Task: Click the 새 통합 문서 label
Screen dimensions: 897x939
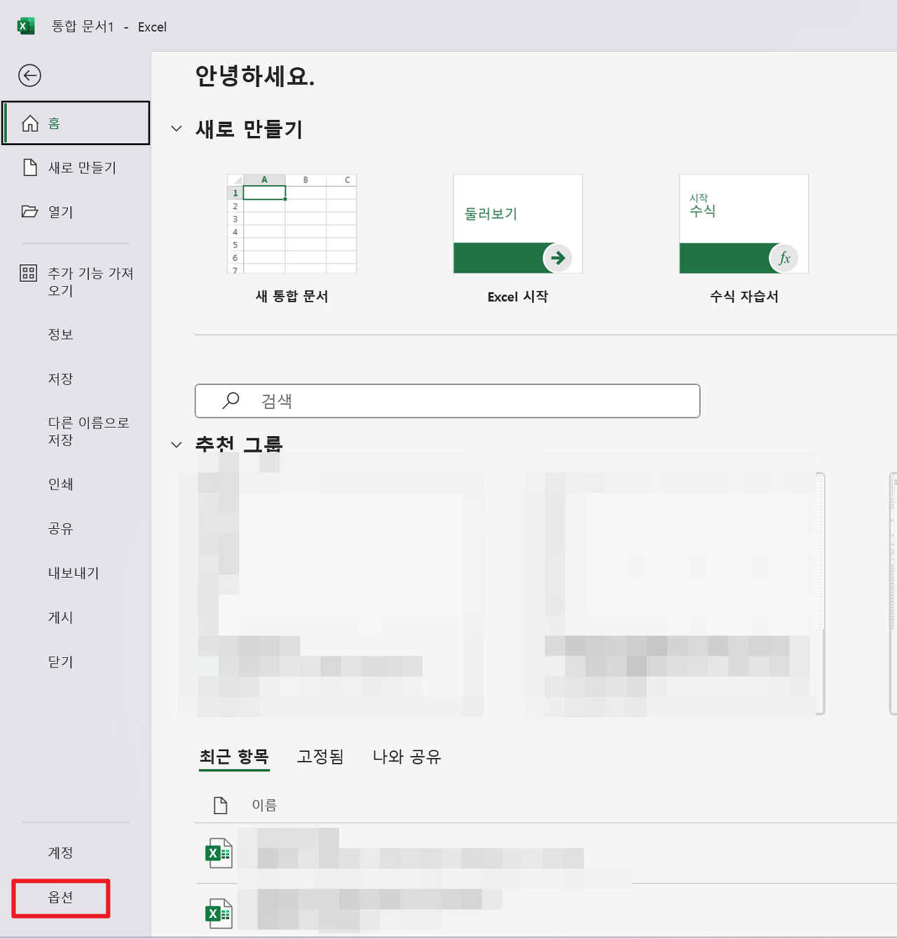Action: [x=292, y=296]
